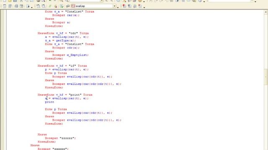Click the third gray module toolbar icon

pyautogui.click(x=16, y=6)
